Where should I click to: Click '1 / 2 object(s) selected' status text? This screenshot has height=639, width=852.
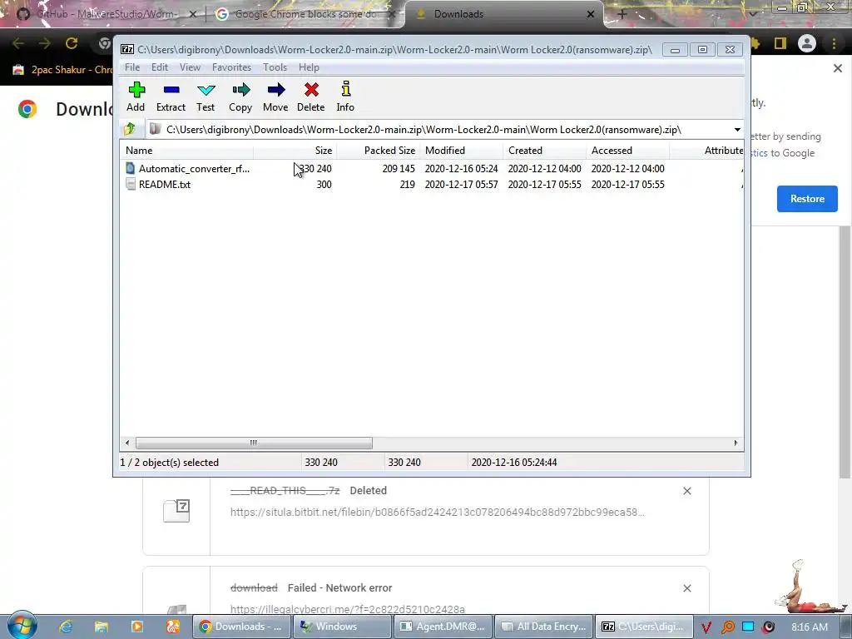(x=170, y=463)
